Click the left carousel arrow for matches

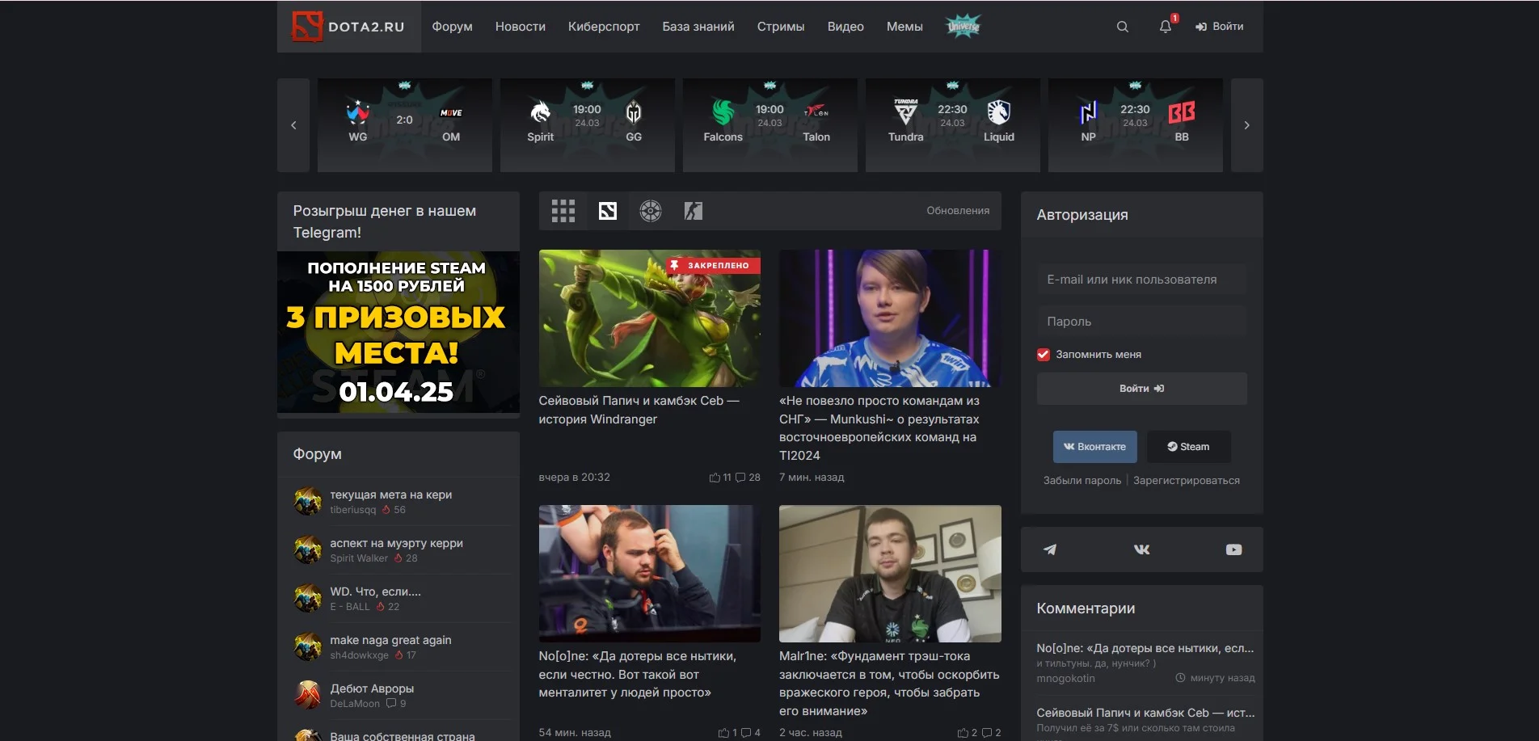pos(293,124)
